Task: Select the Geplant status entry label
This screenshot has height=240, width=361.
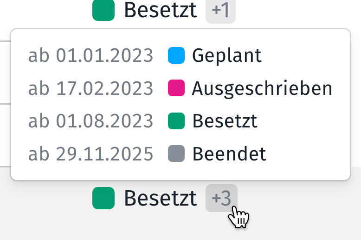Action: (227, 56)
